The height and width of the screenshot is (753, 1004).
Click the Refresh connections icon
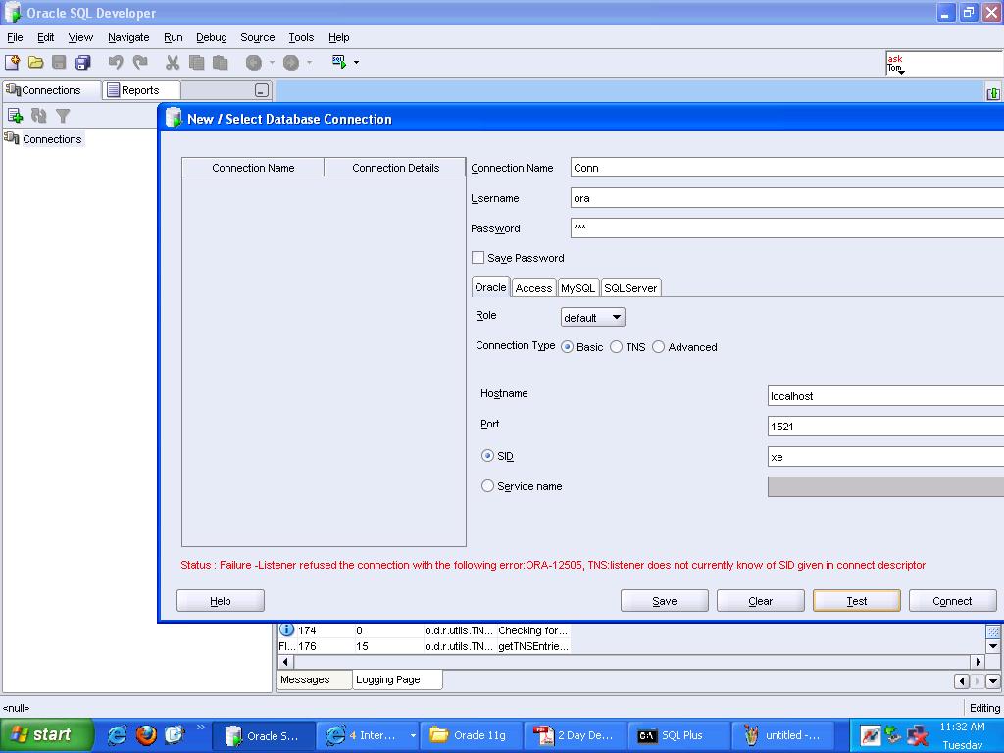point(39,116)
